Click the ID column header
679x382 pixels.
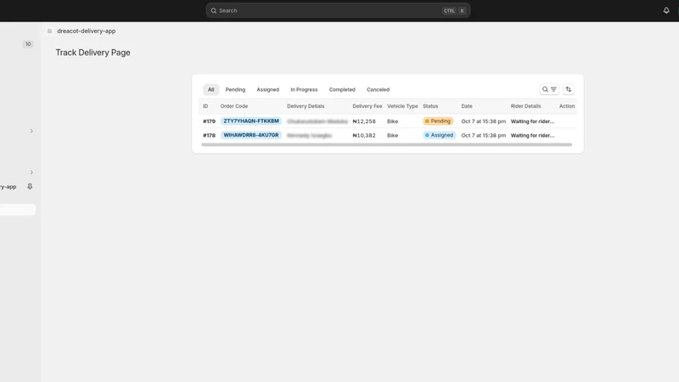click(x=205, y=106)
